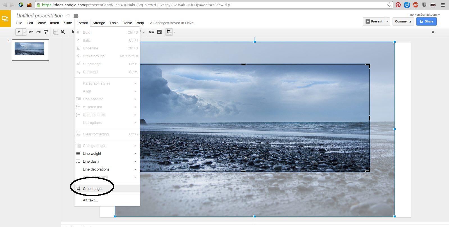Open the Comments button

403,21
